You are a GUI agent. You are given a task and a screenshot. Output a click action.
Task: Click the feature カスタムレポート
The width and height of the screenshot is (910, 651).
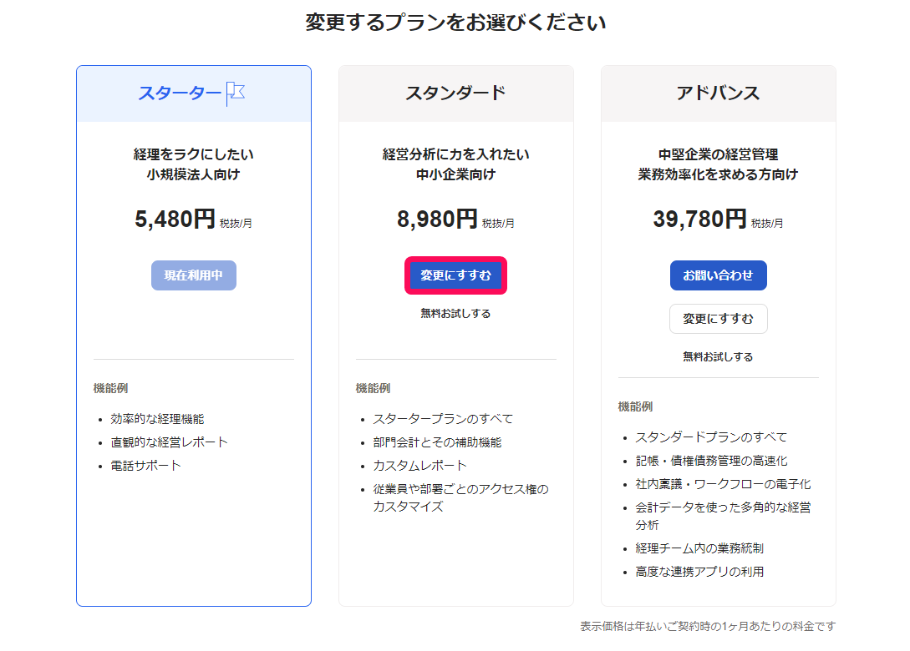419,466
